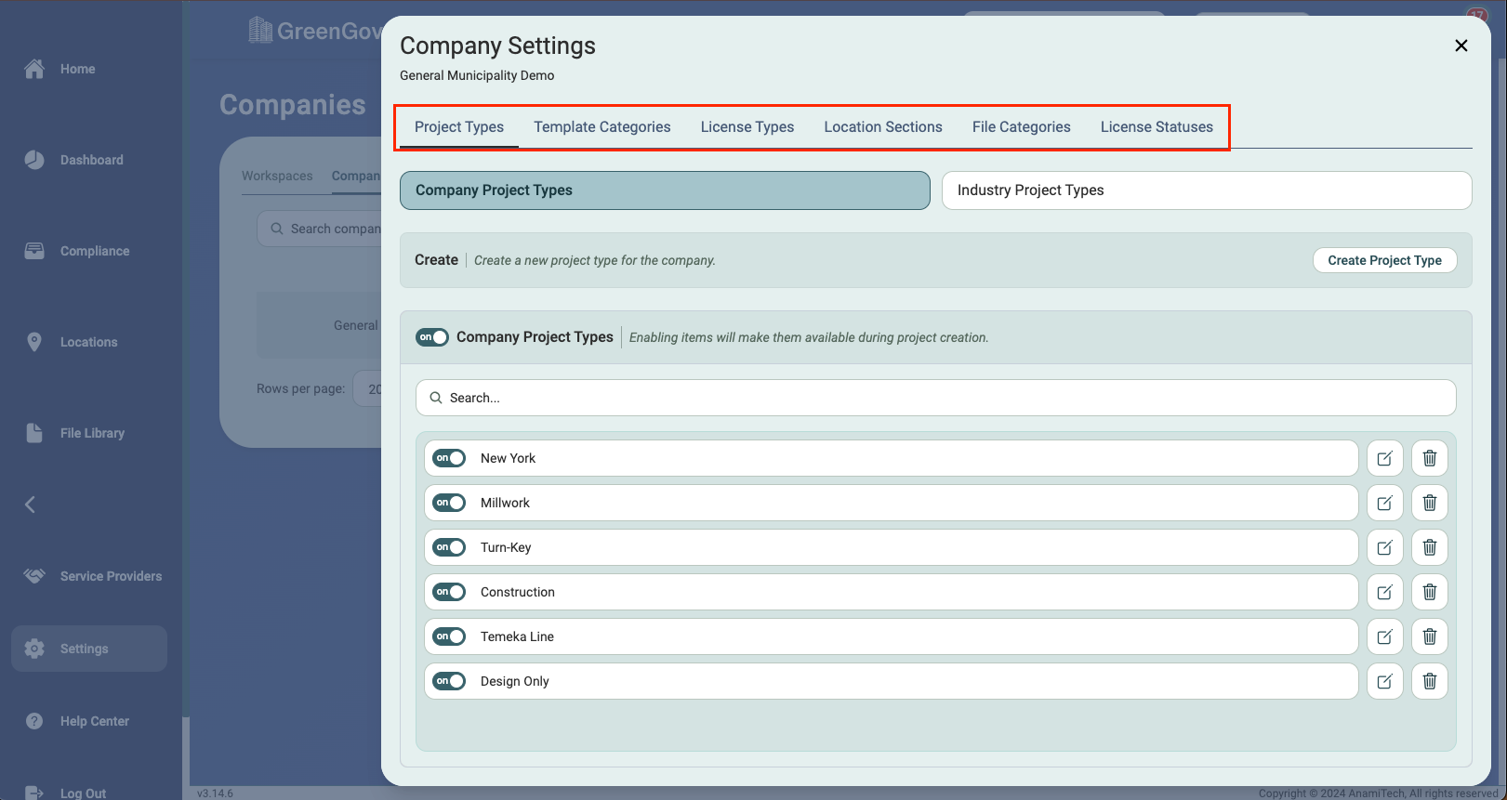Delete the Construction project type
Screen dimensions: 1507x800
1430,592
